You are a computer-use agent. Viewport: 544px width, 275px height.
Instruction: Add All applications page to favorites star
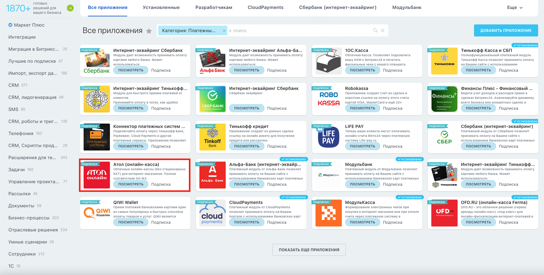pyautogui.click(x=149, y=31)
